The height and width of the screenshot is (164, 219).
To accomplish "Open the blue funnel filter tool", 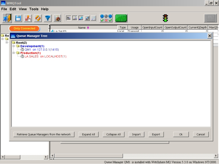I will coord(48,18).
